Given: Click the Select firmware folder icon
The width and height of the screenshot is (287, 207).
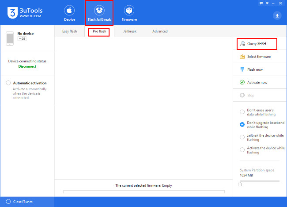Looking at the screenshot, I should [x=242, y=57].
